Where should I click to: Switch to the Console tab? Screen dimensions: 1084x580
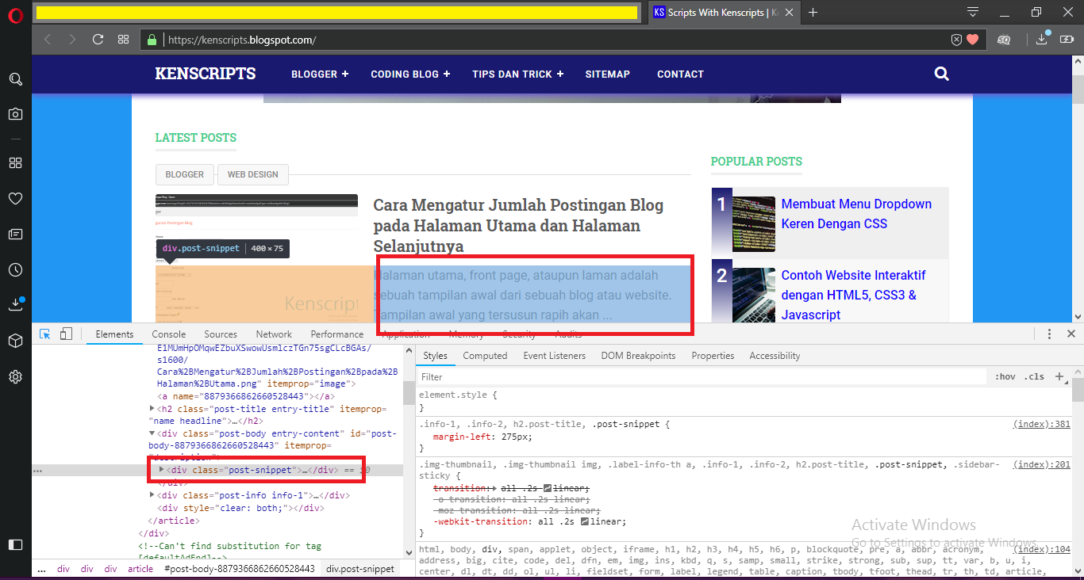click(169, 334)
